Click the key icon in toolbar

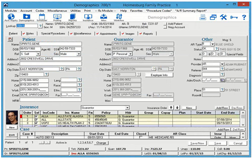click(x=234, y=17)
